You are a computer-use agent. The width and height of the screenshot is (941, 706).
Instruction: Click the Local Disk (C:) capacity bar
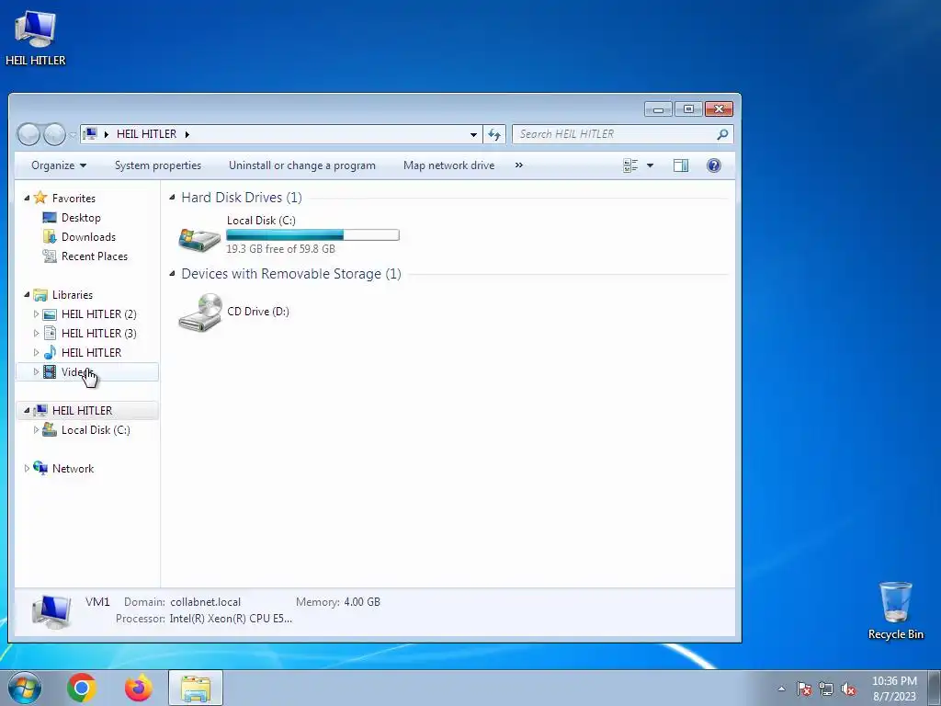point(312,234)
